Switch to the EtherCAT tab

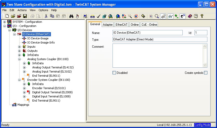tap(122, 25)
